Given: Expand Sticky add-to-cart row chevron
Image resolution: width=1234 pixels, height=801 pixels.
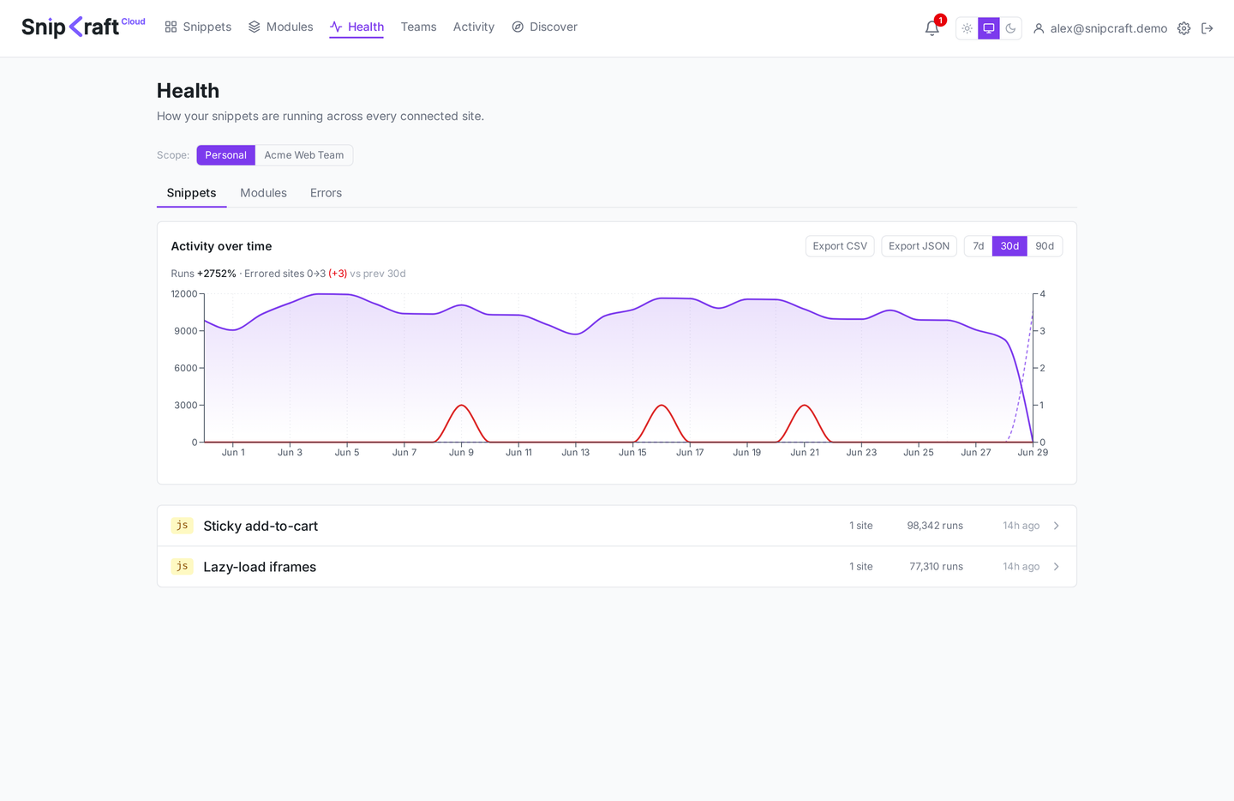Looking at the screenshot, I should pos(1056,526).
